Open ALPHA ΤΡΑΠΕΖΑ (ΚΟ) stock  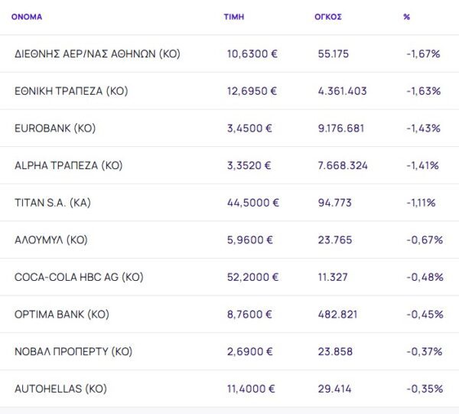69,165
